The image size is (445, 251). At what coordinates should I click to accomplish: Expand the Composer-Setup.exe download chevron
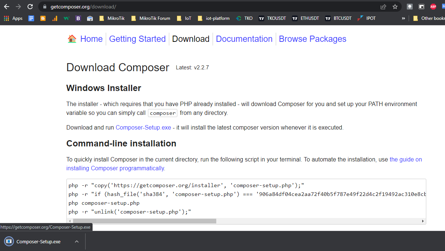[x=76, y=241]
